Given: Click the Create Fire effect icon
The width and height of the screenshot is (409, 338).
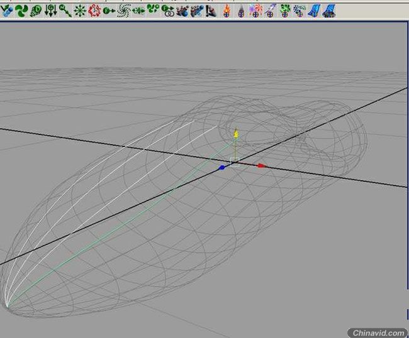Looking at the screenshot, I should click(x=227, y=11).
